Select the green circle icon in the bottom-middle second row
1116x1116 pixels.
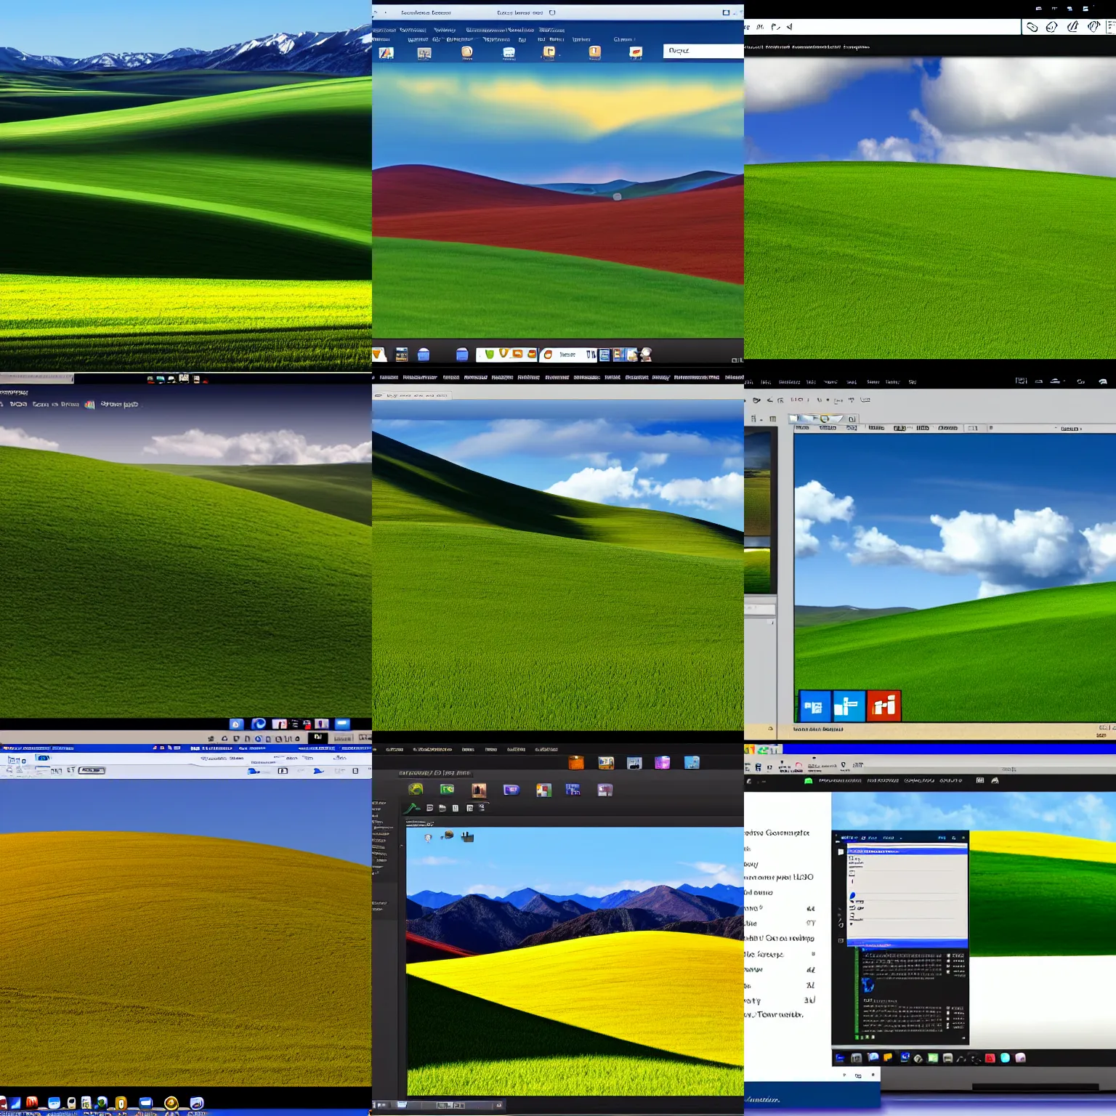416,789
